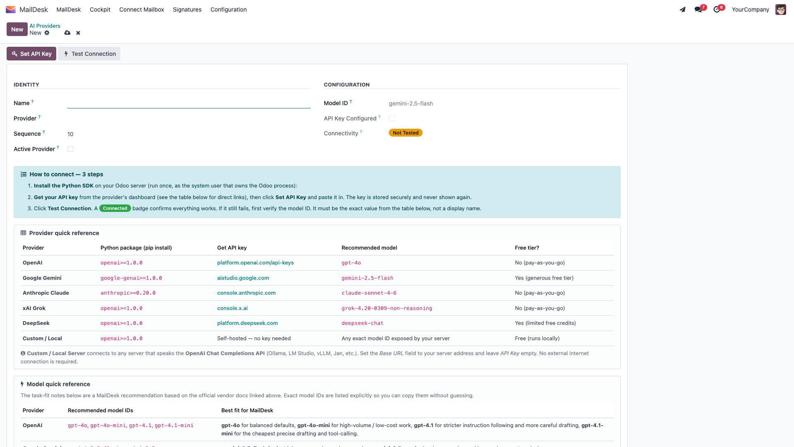Click the help question mark beside Sequence

pyautogui.click(x=43, y=132)
